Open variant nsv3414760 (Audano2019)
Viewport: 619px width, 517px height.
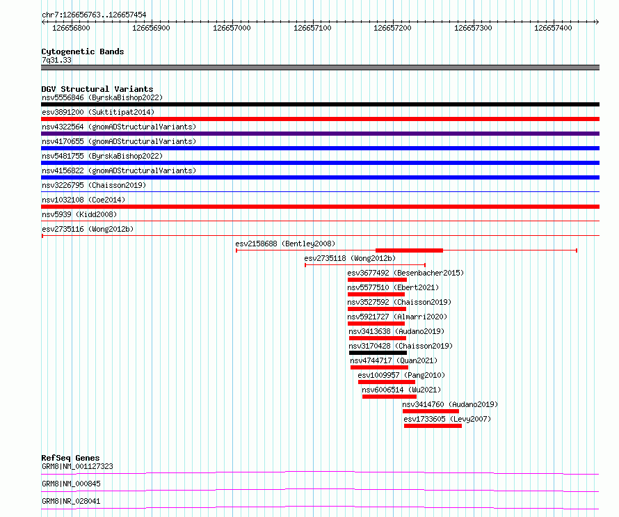[x=450, y=404]
